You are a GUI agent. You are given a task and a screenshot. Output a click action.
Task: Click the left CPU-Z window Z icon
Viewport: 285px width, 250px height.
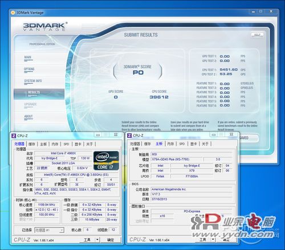pyautogui.click(x=14, y=136)
